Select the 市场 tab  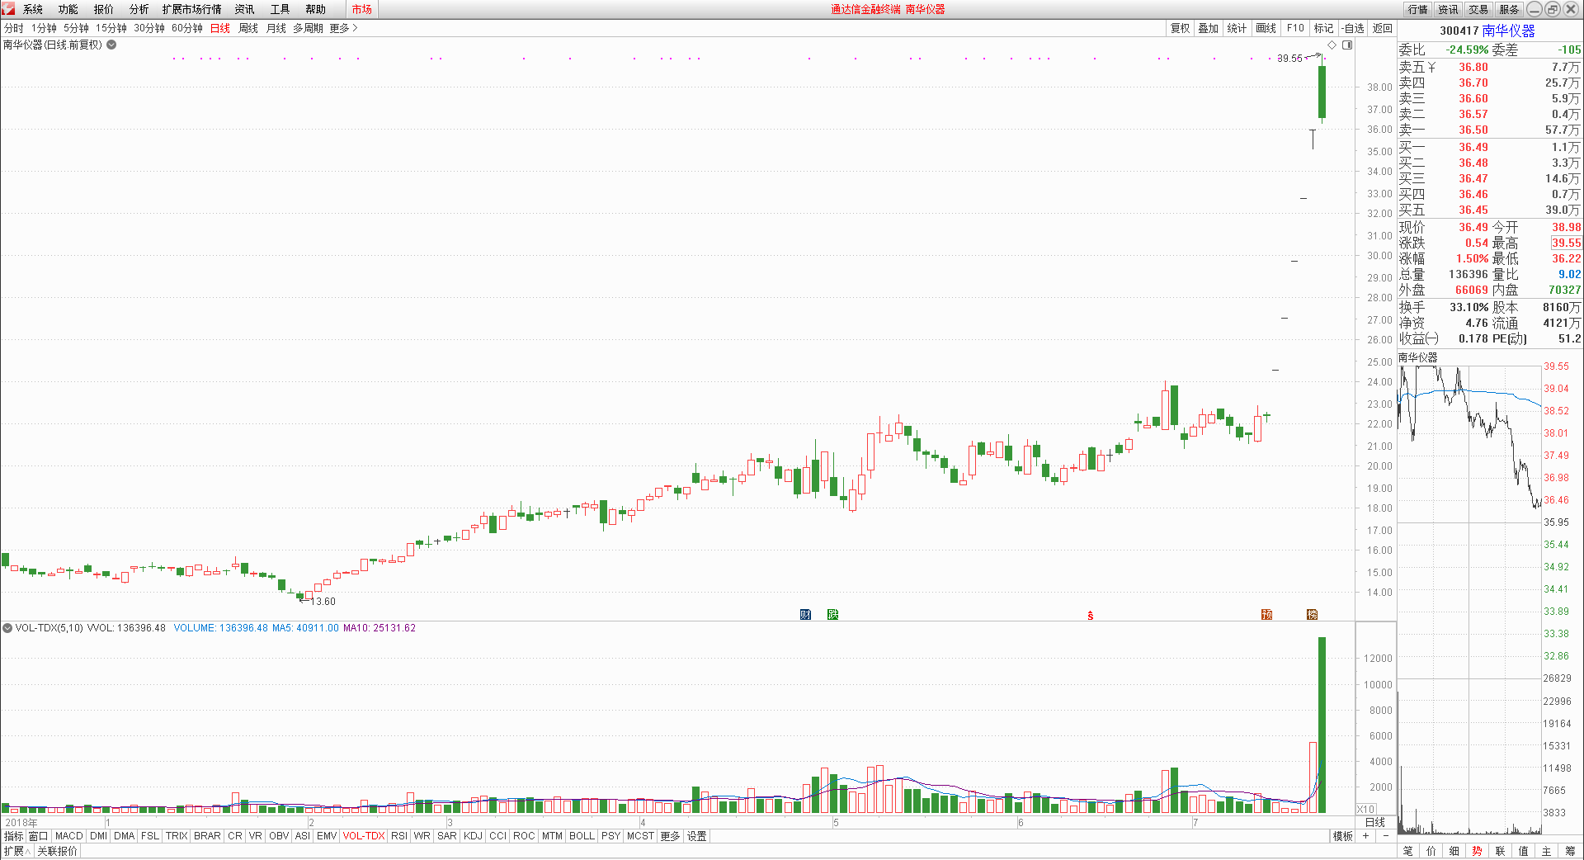pos(361,9)
